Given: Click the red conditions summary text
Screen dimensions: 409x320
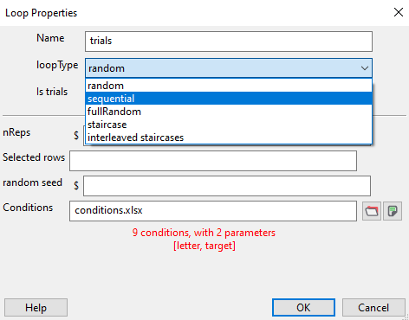Looking at the screenshot, I should (x=204, y=239).
